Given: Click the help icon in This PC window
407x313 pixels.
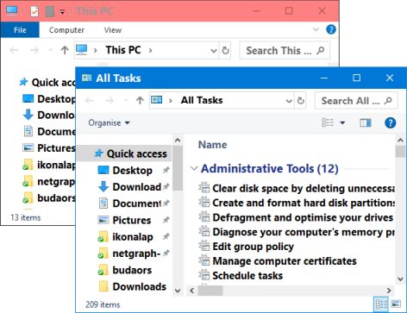Looking at the screenshot, I should [x=331, y=29].
